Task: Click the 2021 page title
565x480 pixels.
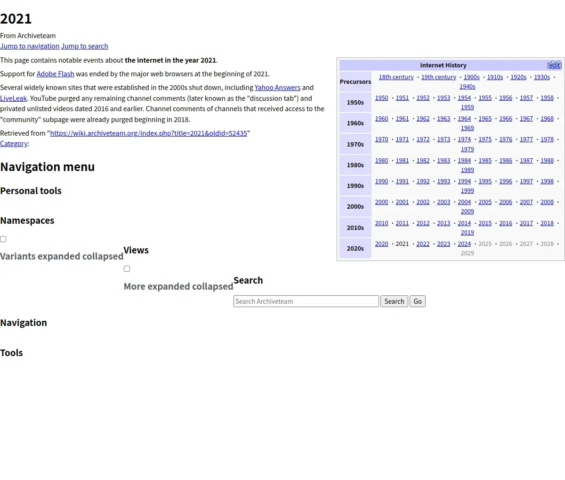Action: (16, 18)
